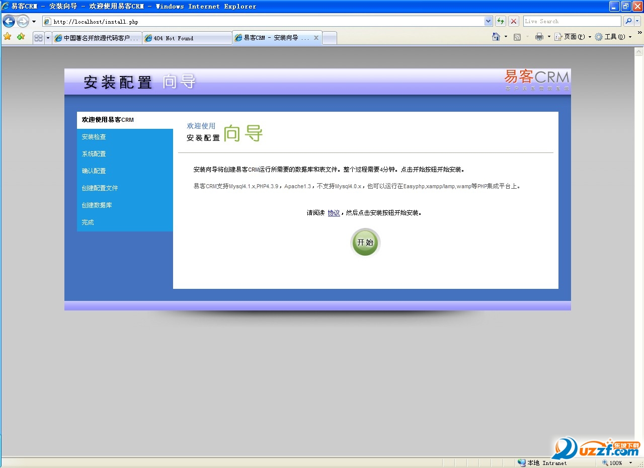Select the 创建数据库 step in sidebar
Image resolution: width=644 pixels, height=468 pixels.
click(x=125, y=205)
